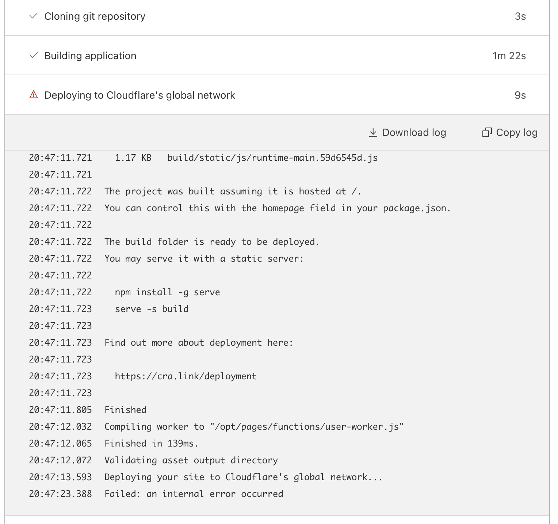Click the red warning triangle icon
This screenshot has height=524, width=558.
[x=34, y=95]
